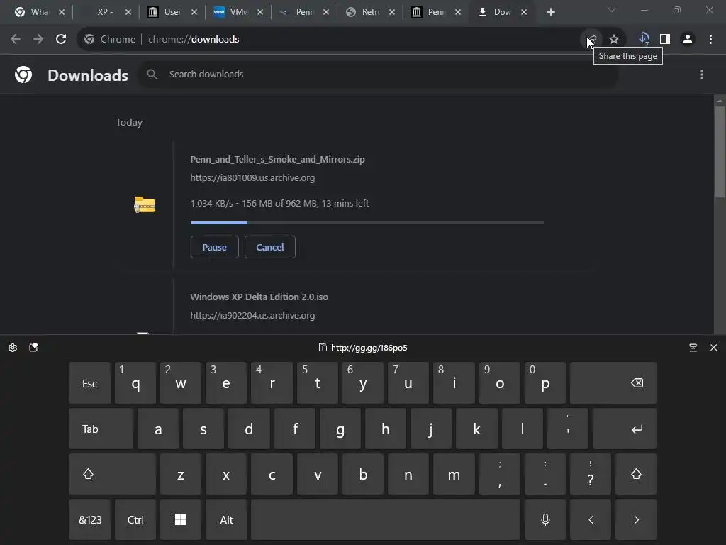The width and height of the screenshot is (726, 545).
Task: Close the touch keyboard
Action: pyautogui.click(x=713, y=348)
